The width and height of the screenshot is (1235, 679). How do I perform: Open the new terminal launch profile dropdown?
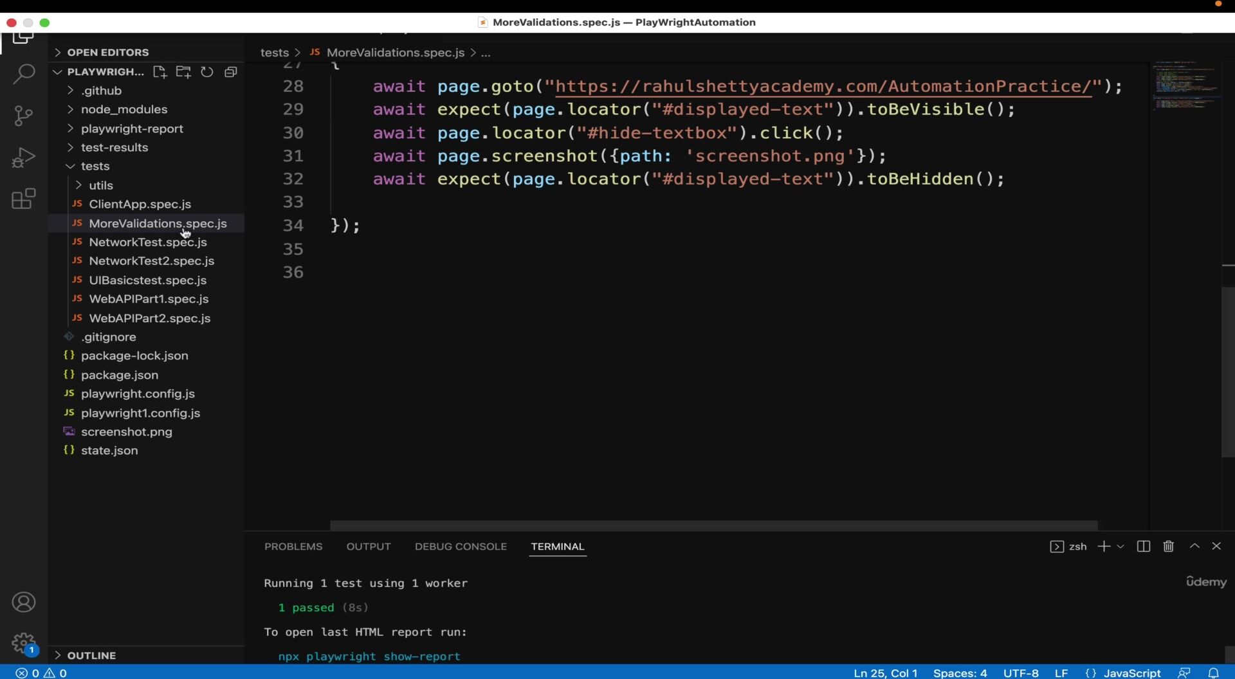click(x=1121, y=546)
